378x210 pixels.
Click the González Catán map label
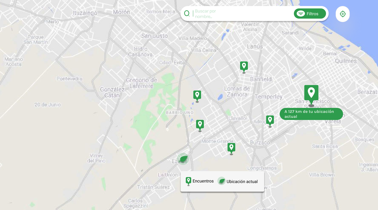click(112, 92)
